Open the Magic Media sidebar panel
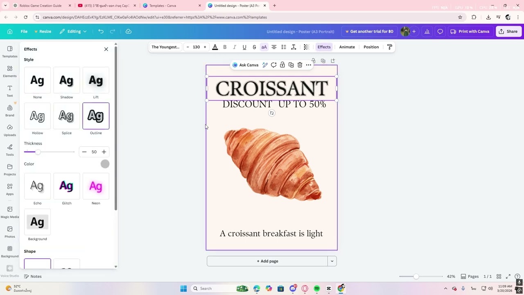This screenshot has width=524, height=295. (x=10, y=212)
